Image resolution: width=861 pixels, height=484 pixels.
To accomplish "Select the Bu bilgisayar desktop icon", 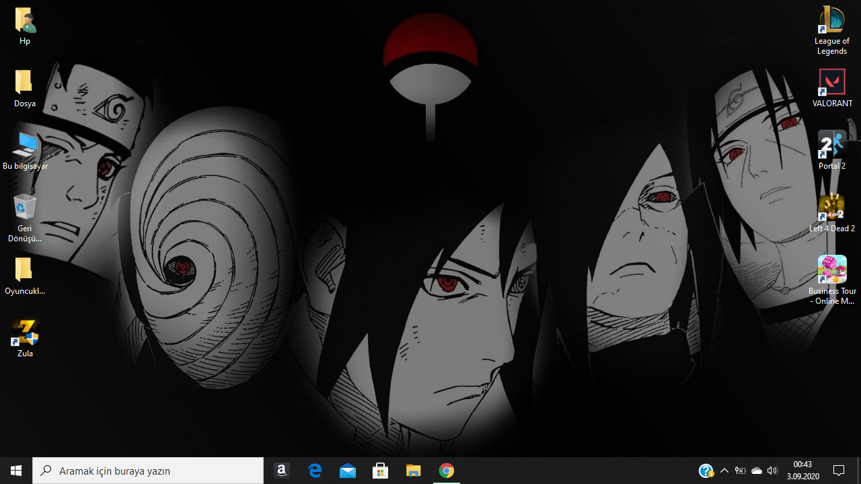I will tap(25, 151).
